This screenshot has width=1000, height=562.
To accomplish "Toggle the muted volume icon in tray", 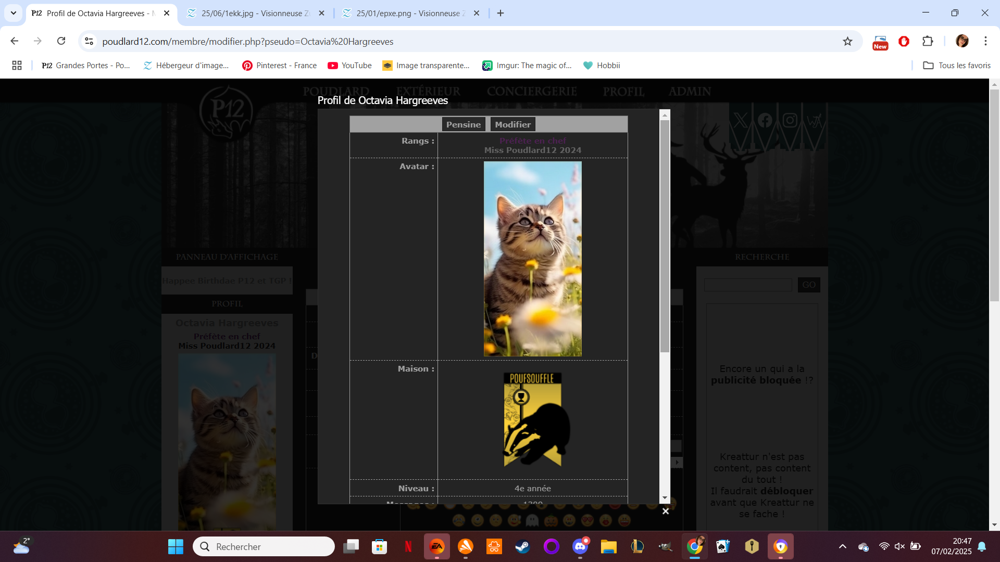I will [899, 546].
